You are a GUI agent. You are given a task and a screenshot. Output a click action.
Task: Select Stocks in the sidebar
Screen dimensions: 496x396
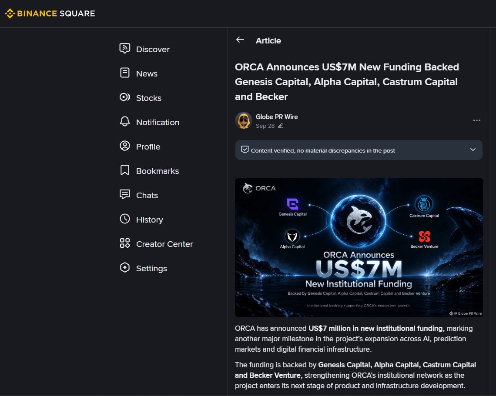coord(149,98)
